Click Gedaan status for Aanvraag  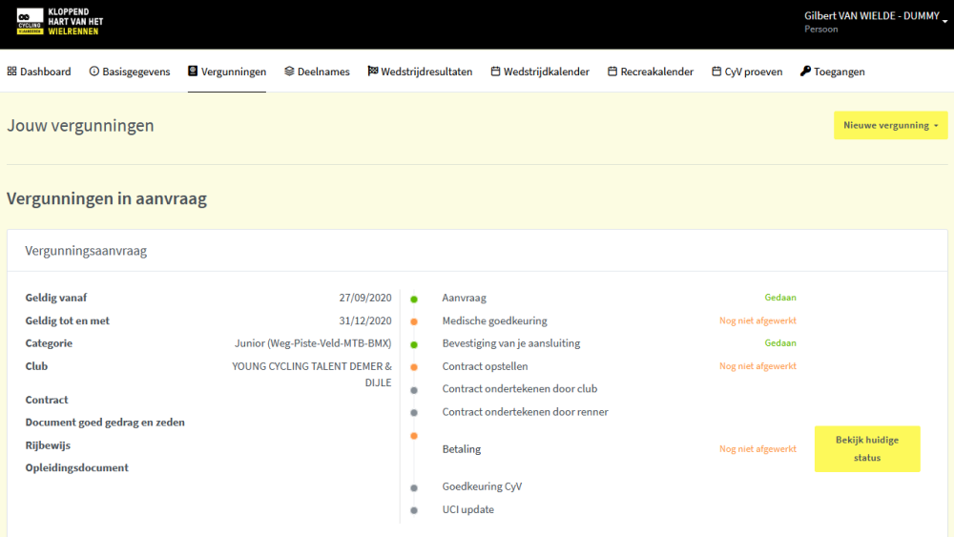point(780,298)
